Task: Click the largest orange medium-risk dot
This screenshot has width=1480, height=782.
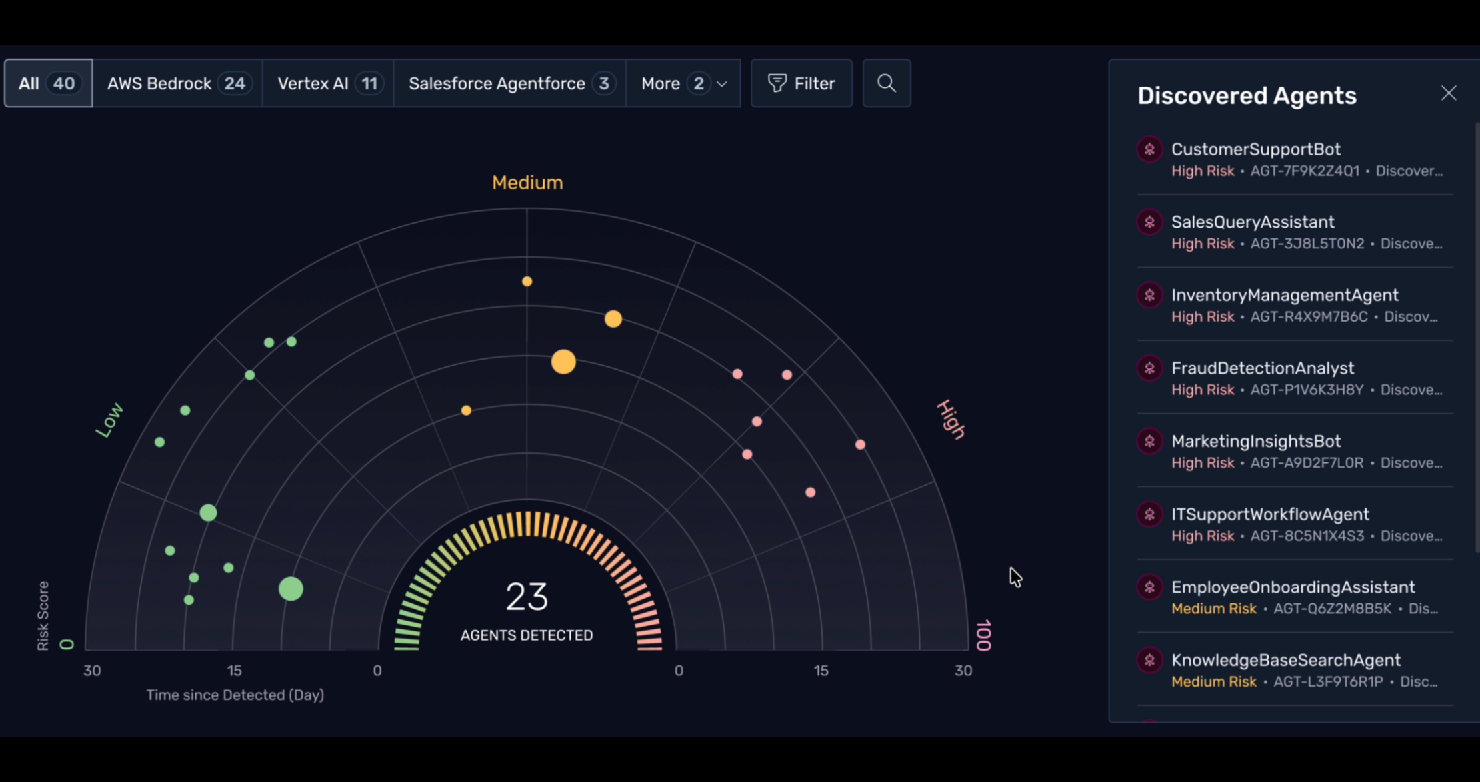Action: [563, 362]
